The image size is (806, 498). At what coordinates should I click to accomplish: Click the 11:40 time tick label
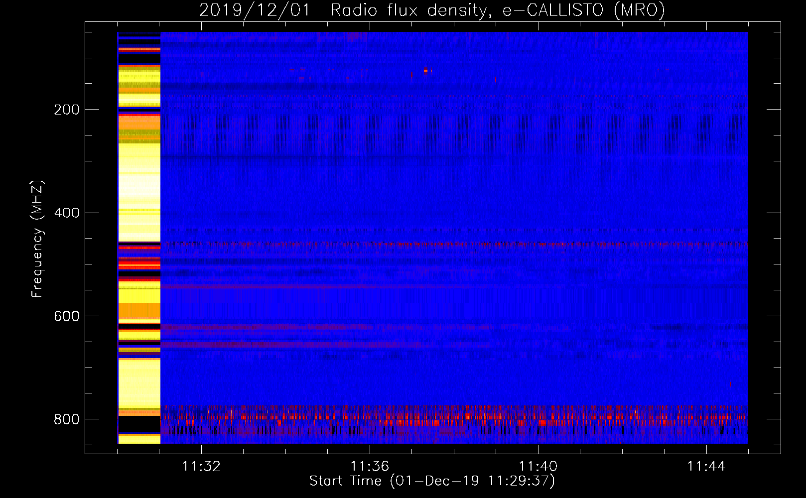[x=538, y=467]
